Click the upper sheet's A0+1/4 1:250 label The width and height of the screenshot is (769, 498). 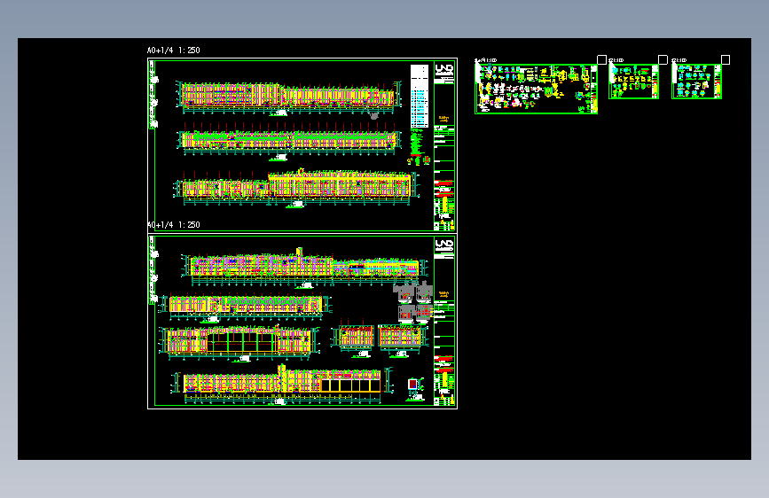pyautogui.click(x=174, y=50)
